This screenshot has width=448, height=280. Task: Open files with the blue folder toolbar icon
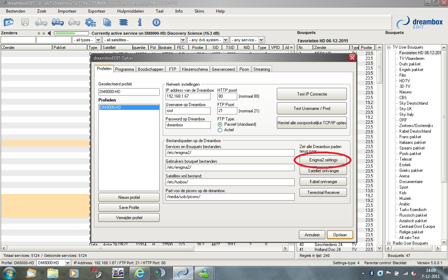[x=8, y=22]
